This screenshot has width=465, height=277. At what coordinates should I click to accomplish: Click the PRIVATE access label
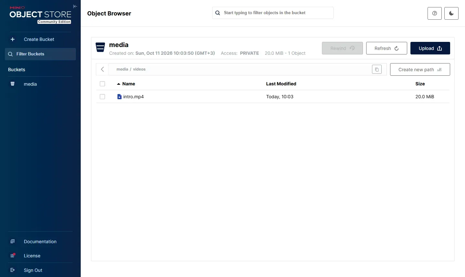point(249,53)
